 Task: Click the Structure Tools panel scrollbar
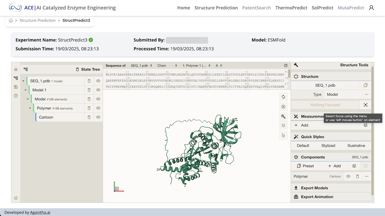click(x=372, y=130)
